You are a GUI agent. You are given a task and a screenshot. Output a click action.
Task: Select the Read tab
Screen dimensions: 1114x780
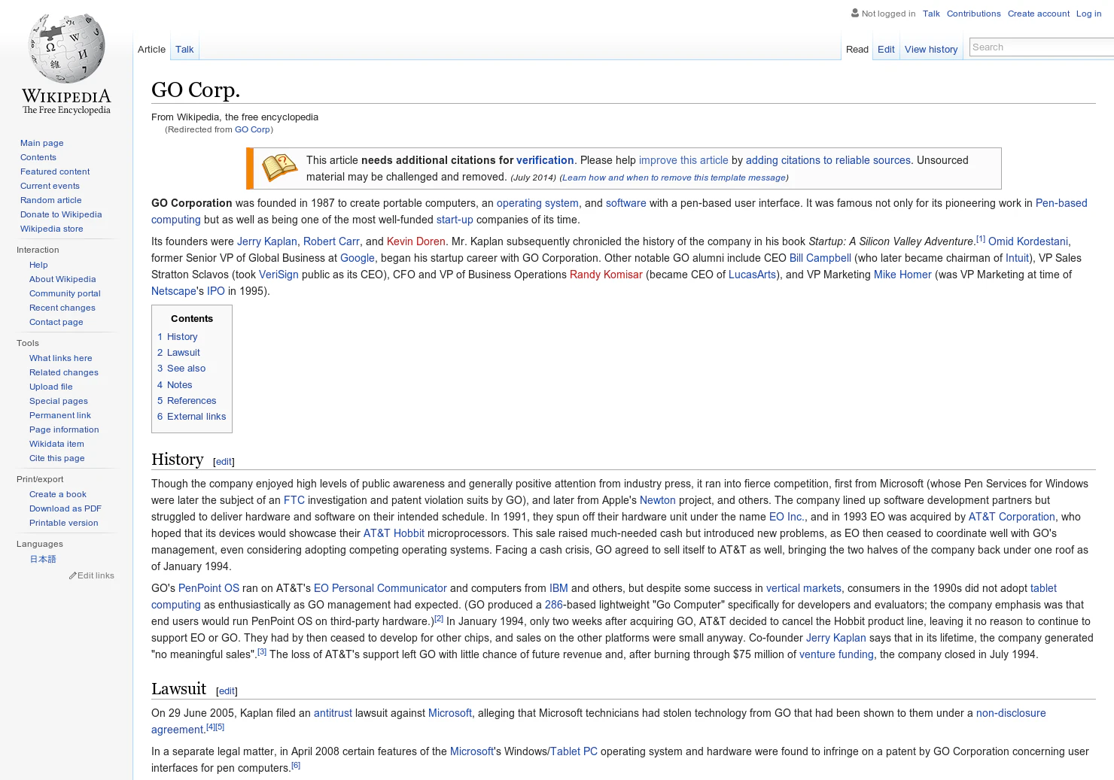coord(857,49)
